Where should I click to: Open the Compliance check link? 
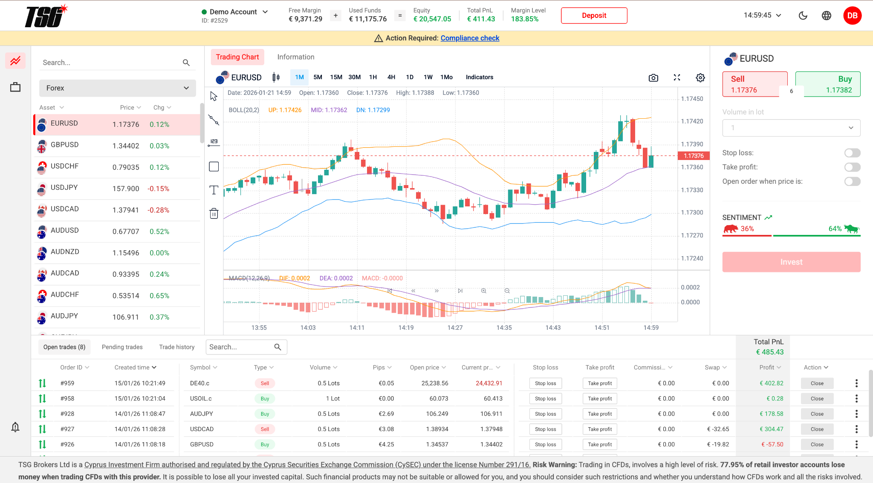click(x=470, y=38)
